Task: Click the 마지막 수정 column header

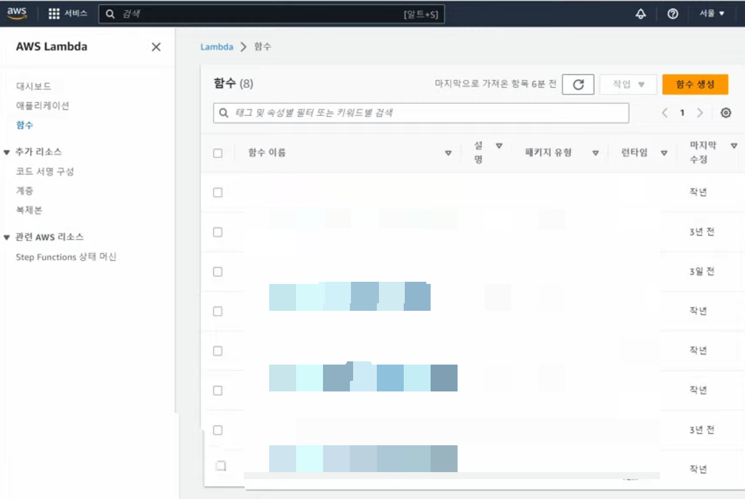Action: [703, 153]
